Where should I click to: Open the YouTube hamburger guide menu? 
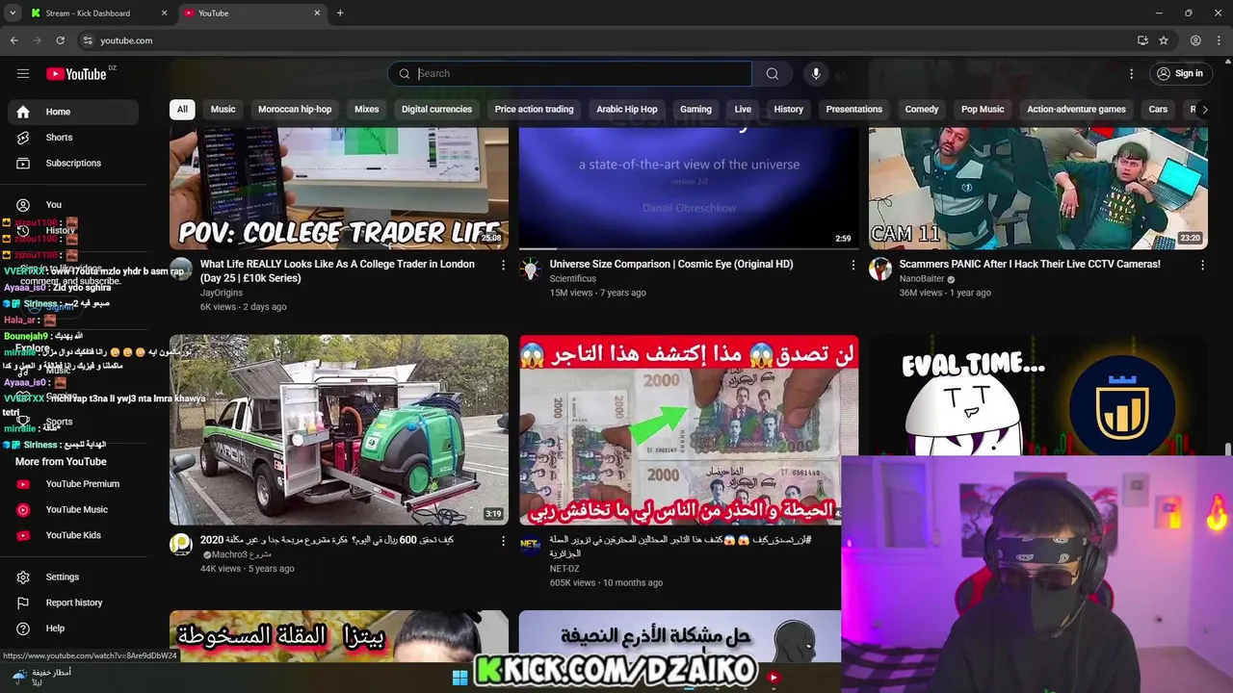point(23,73)
